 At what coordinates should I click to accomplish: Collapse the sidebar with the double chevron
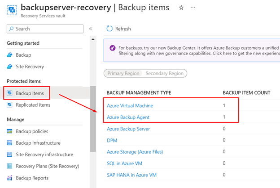pyautogui.click(x=91, y=29)
